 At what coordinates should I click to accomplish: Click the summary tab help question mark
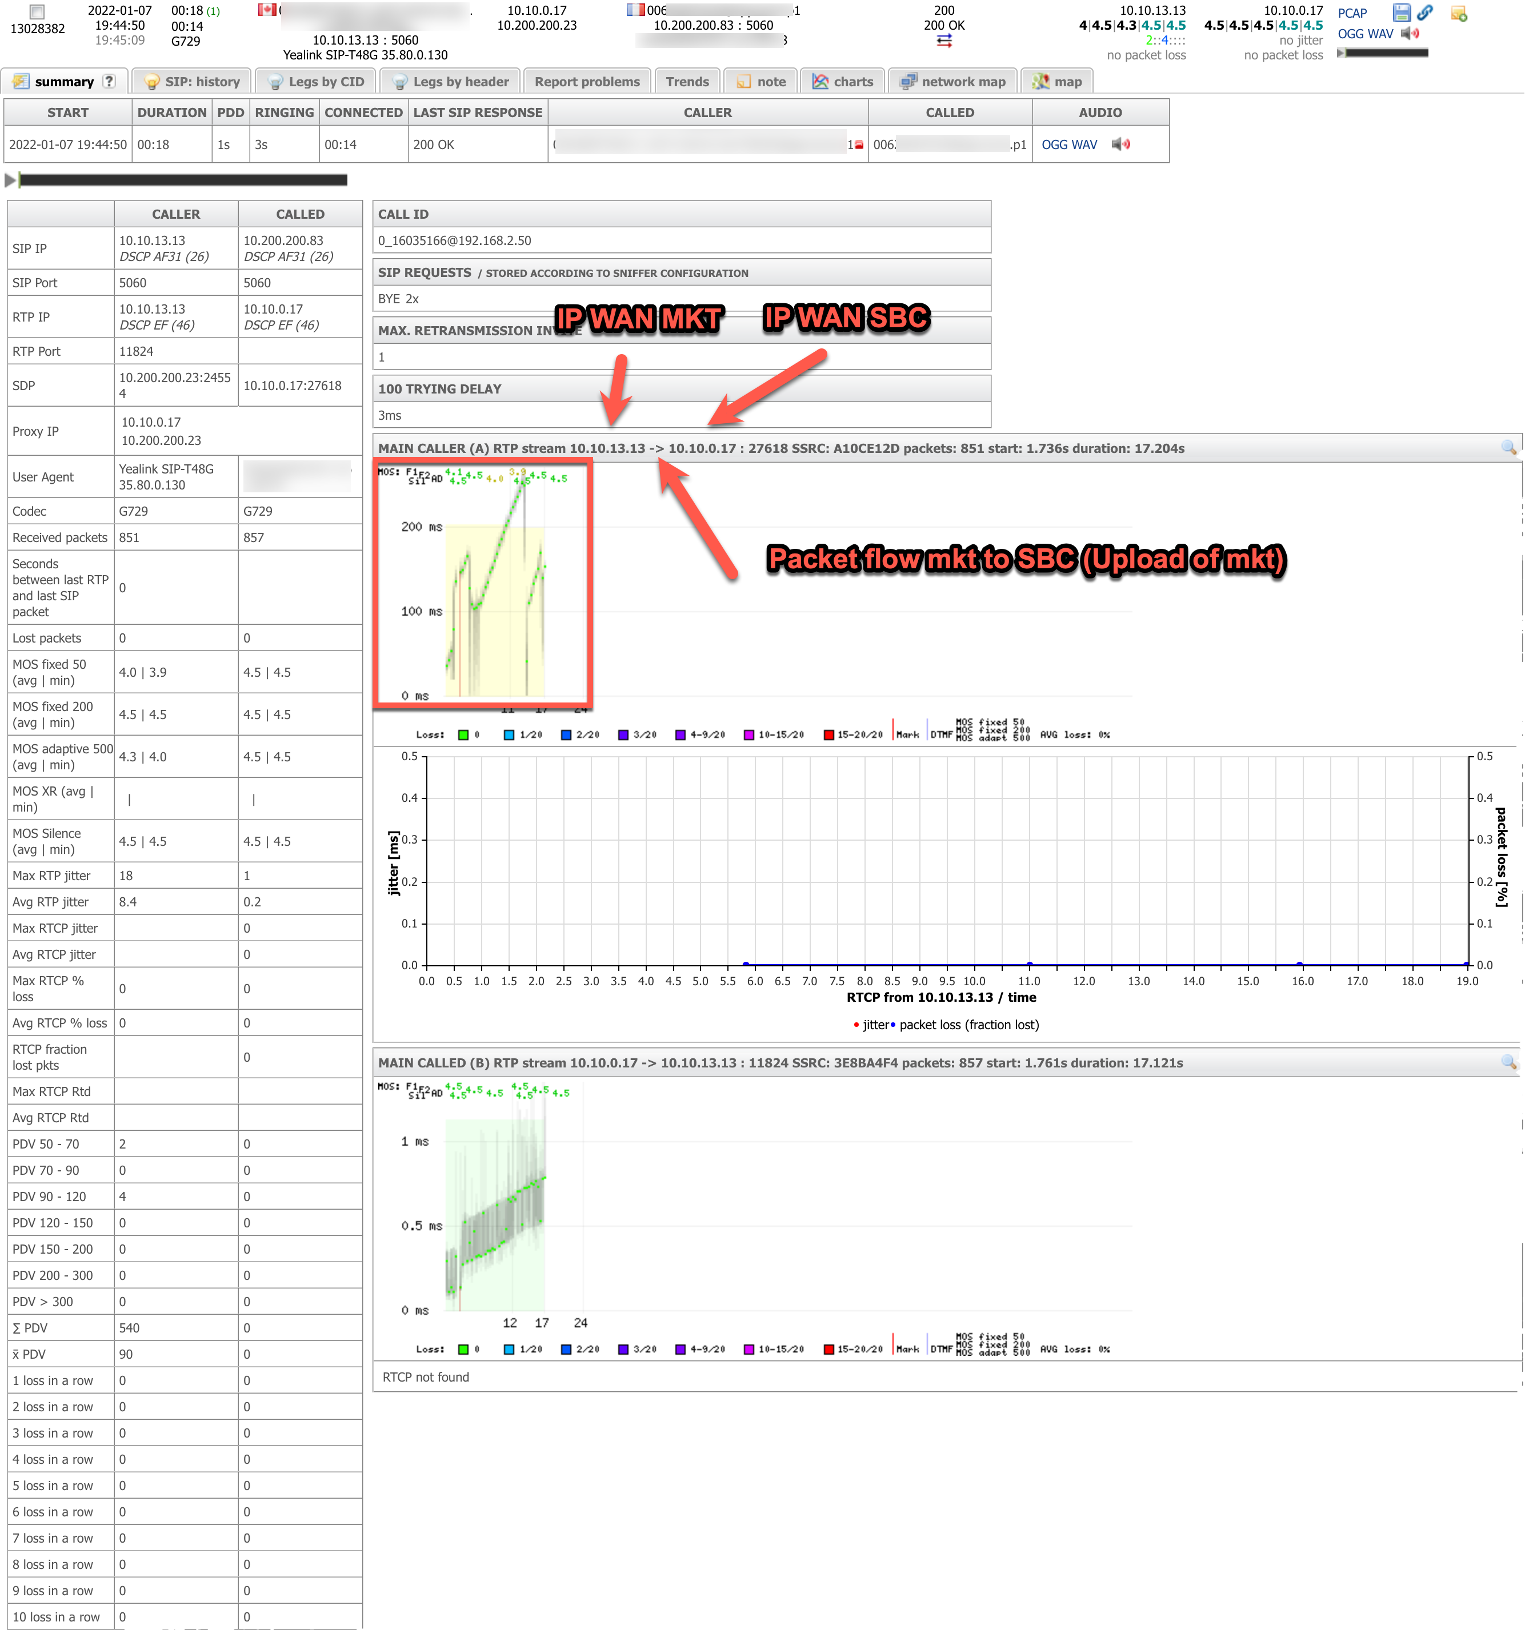[110, 82]
